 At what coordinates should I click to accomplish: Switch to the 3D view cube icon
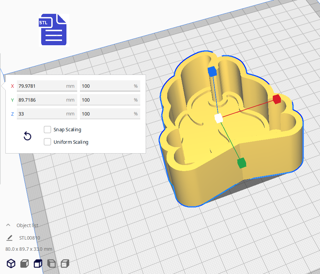click(11, 264)
